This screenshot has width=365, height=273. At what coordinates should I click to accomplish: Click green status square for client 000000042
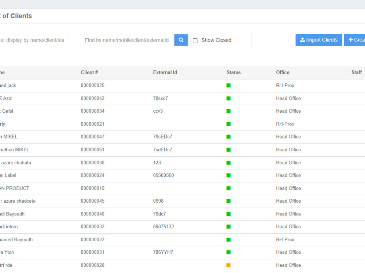point(228,98)
